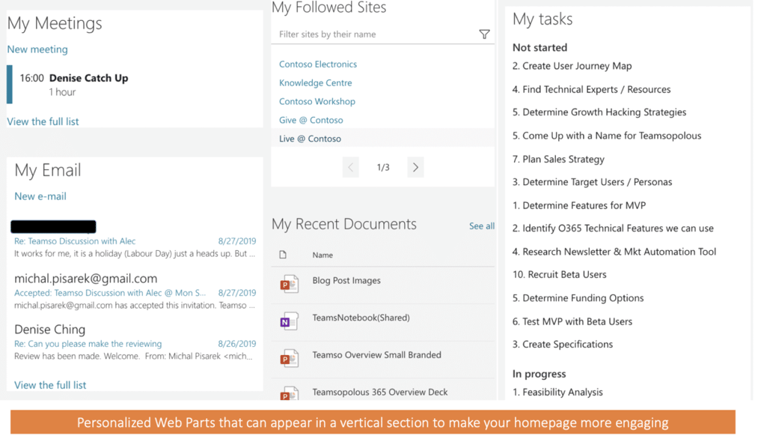The height and width of the screenshot is (436, 758).
Task: View the full list of emails
Action: 49,384
